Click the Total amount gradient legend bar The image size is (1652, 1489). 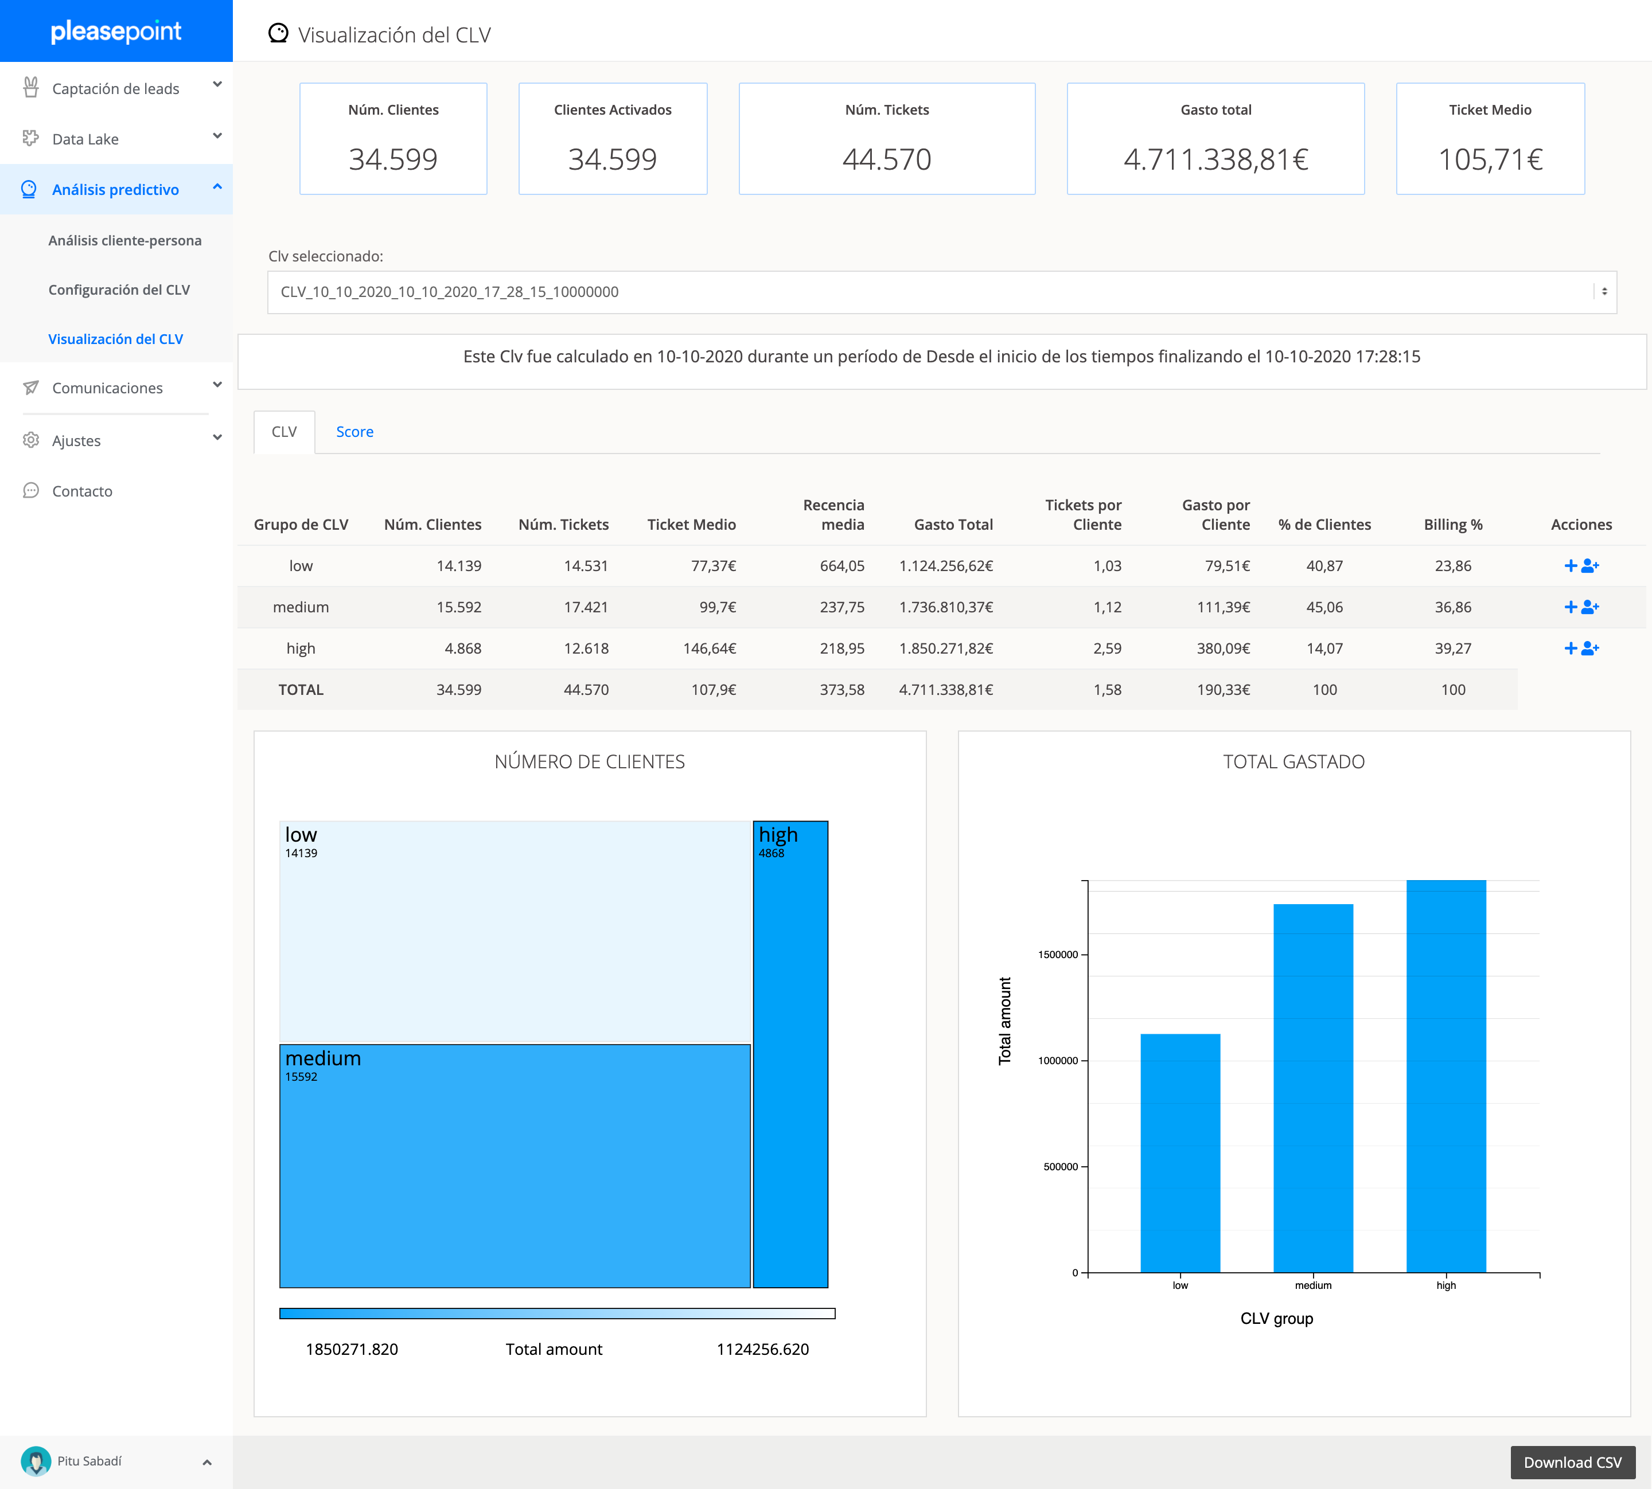click(x=556, y=1313)
